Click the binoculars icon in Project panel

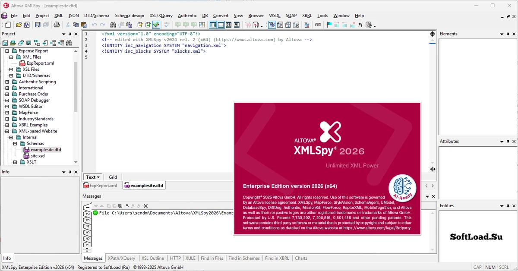click(69, 43)
